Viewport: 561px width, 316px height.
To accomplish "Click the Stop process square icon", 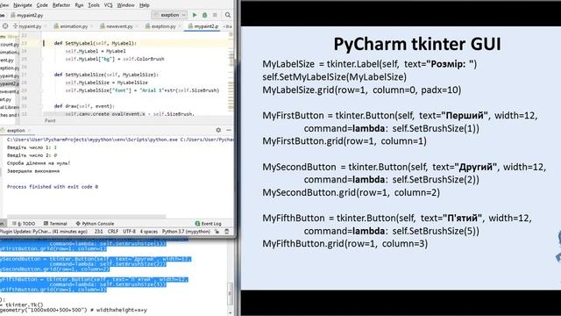I will click(x=215, y=15).
